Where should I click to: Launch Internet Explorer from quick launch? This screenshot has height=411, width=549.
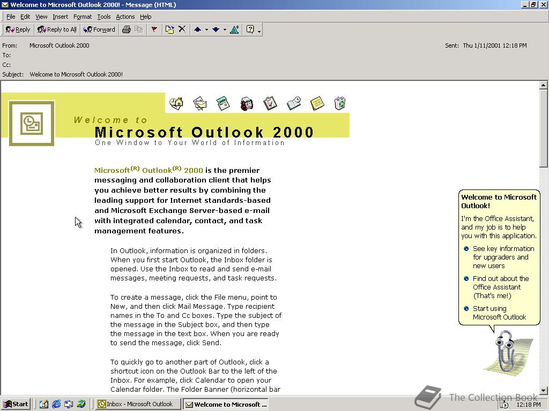point(56,405)
